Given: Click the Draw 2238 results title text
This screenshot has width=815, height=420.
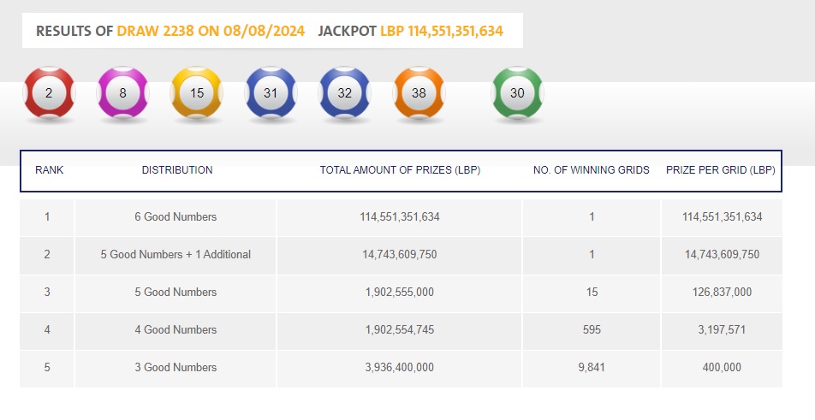Looking at the screenshot, I should click(170, 31).
